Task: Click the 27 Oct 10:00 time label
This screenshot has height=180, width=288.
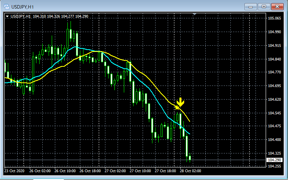Action: [x=140, y=171]
